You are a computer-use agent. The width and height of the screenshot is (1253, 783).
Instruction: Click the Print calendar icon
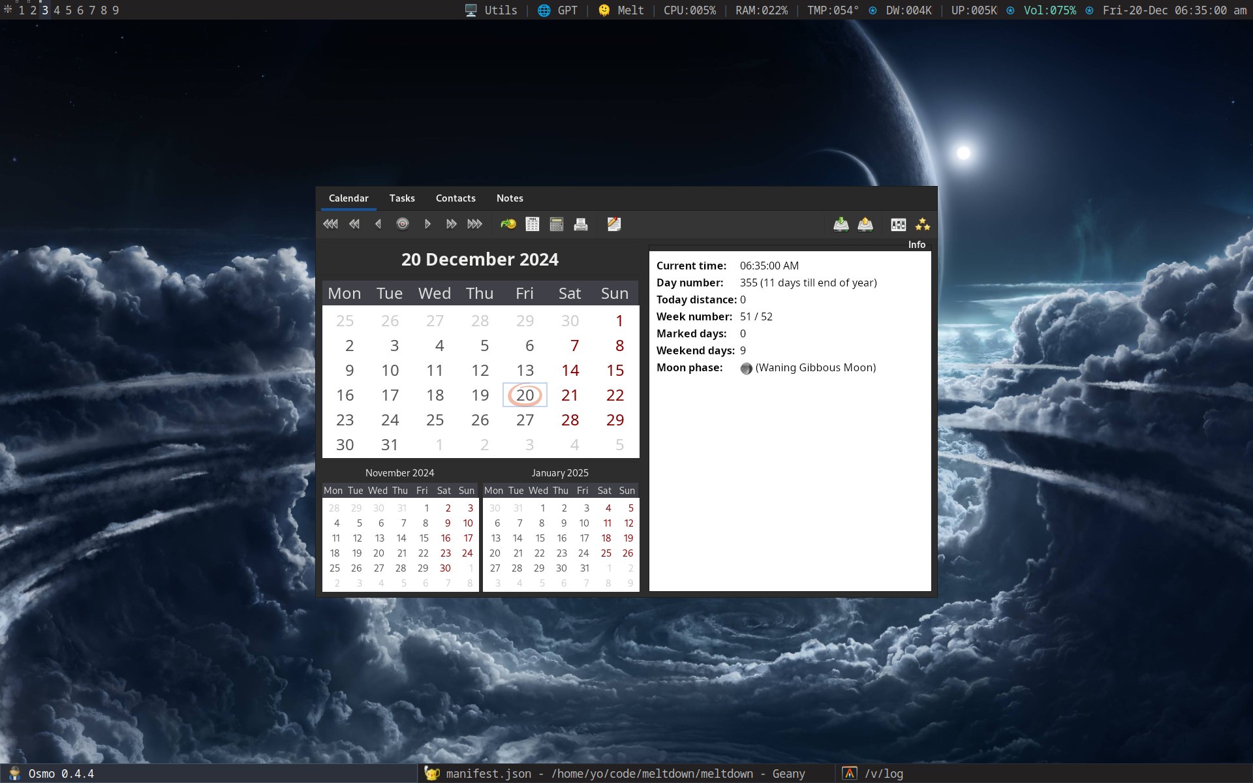581,224
